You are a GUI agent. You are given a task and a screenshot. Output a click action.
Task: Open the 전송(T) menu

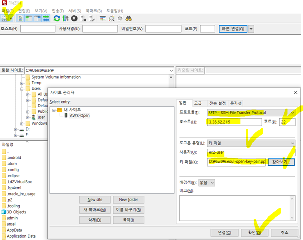[x=58, y=11]
